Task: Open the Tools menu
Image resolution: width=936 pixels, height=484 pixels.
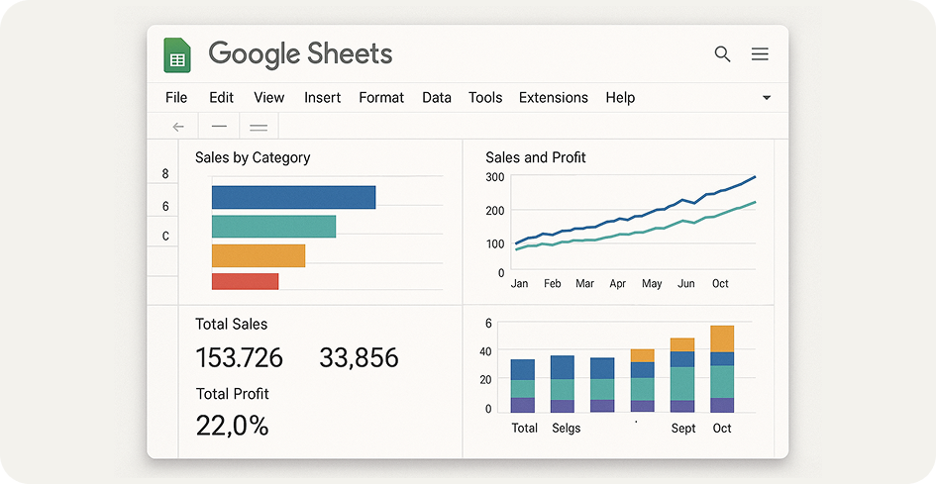Action: (485, 98)
